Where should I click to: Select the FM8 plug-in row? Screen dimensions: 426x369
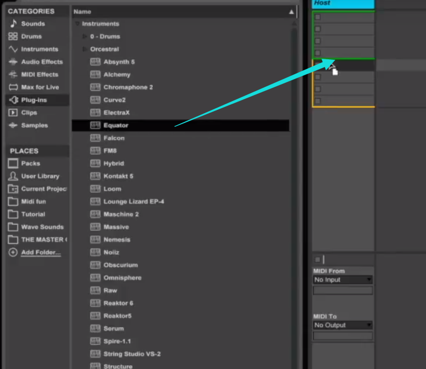(180, 150)
